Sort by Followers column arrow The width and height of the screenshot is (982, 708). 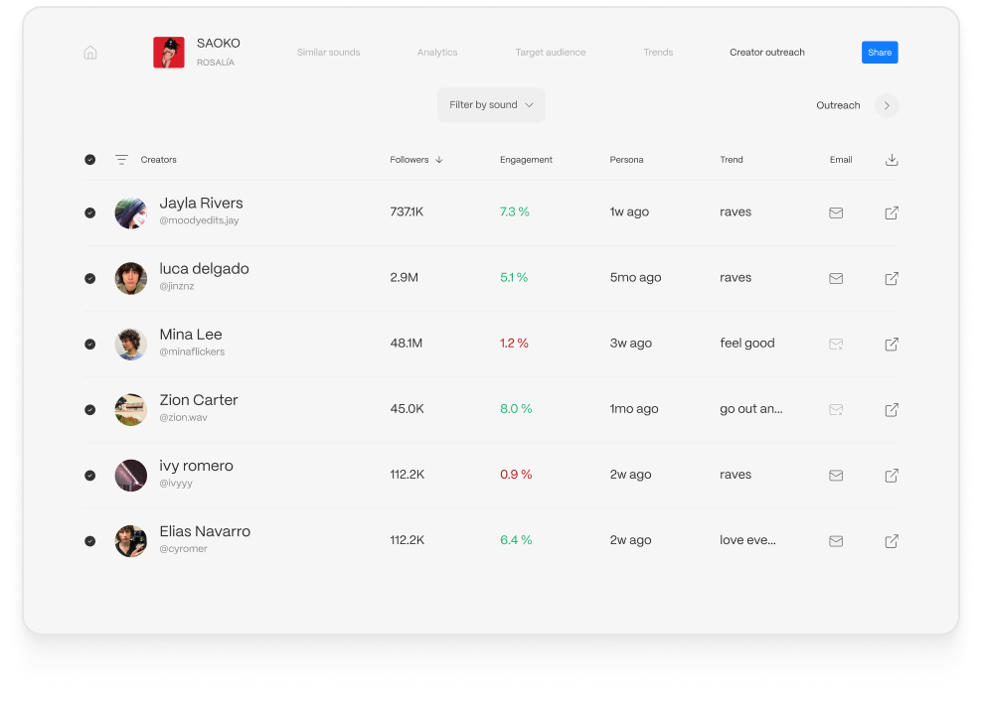tap(439, 160)
